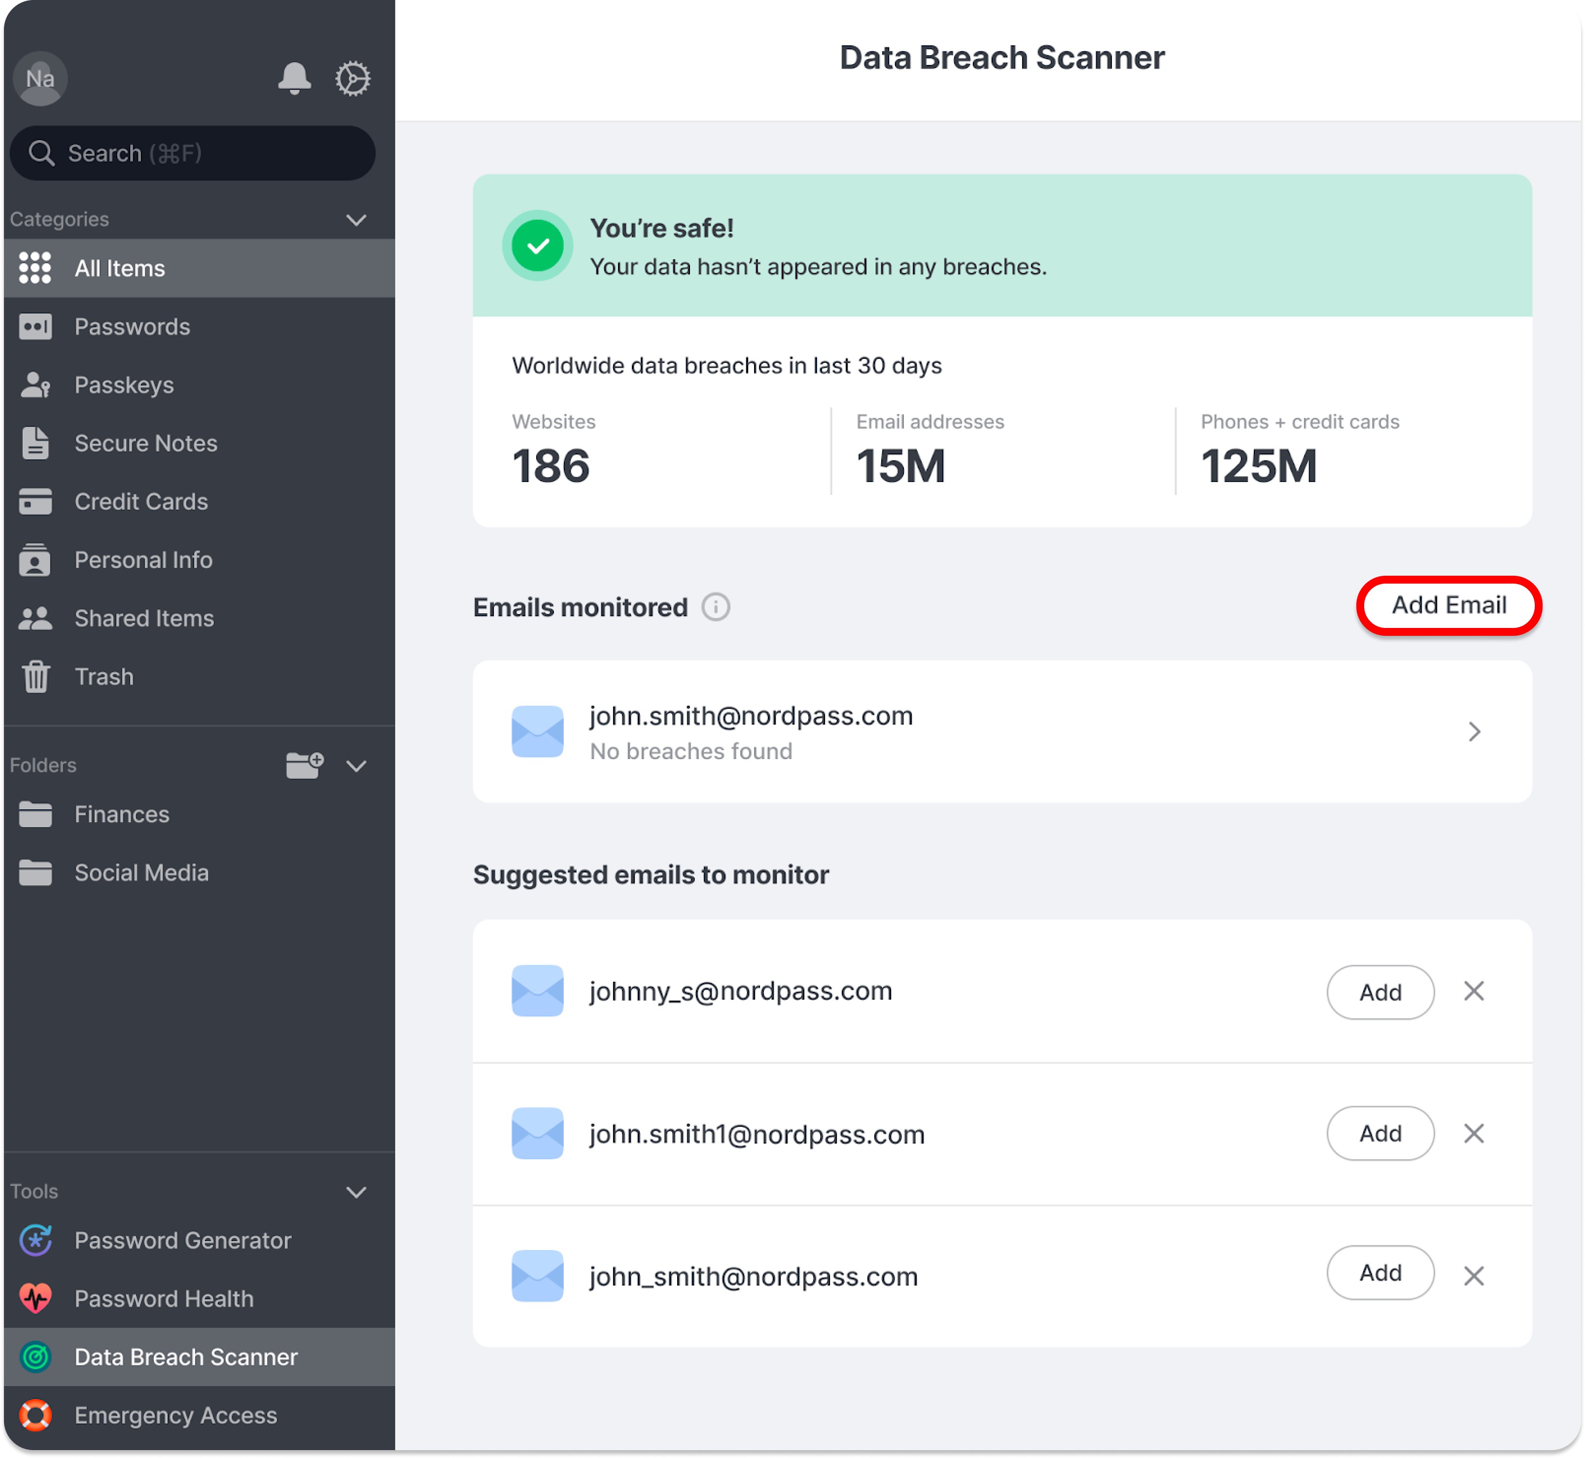
Task: Collapse the Folders section chevron
Action: 357,766
